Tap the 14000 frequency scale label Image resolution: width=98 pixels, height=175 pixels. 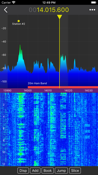[x=27, y=91]
